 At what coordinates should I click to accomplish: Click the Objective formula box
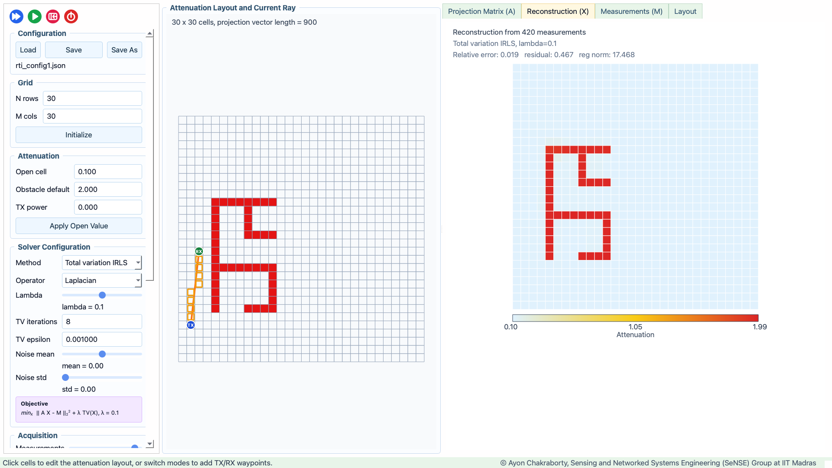coord(79,409)
